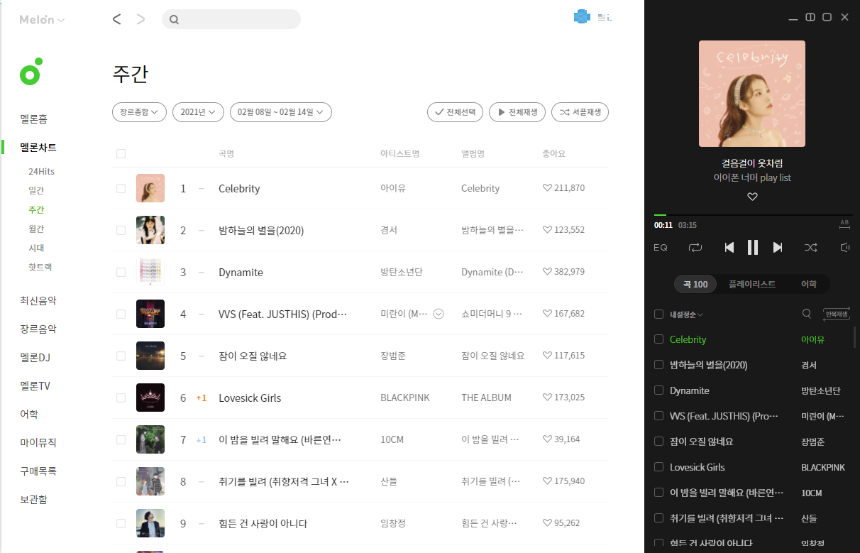The width and height of the screenshot is (860, 553).
Task: Go to 멜론홈 in sidebar
Action: [x=34, y=119]
